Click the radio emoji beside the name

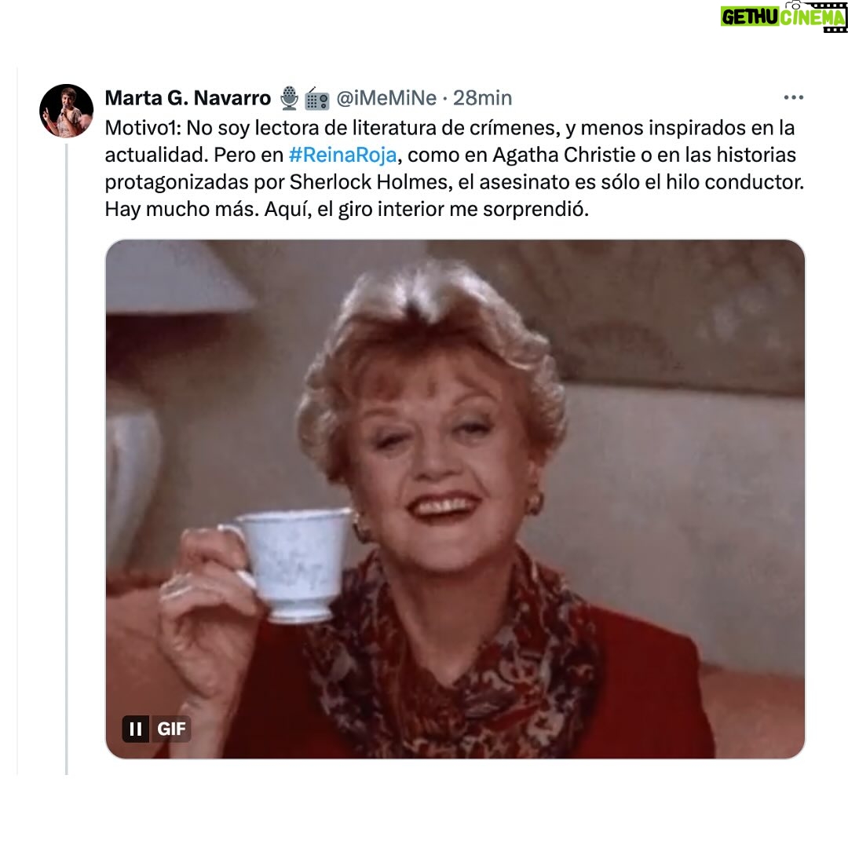click(x=317, y=98)
